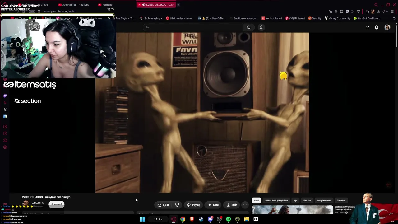The width and height of the screenshot is (398, 224).
Task: Toggle the VPN badge in the address bar
Action: (32, 12)
